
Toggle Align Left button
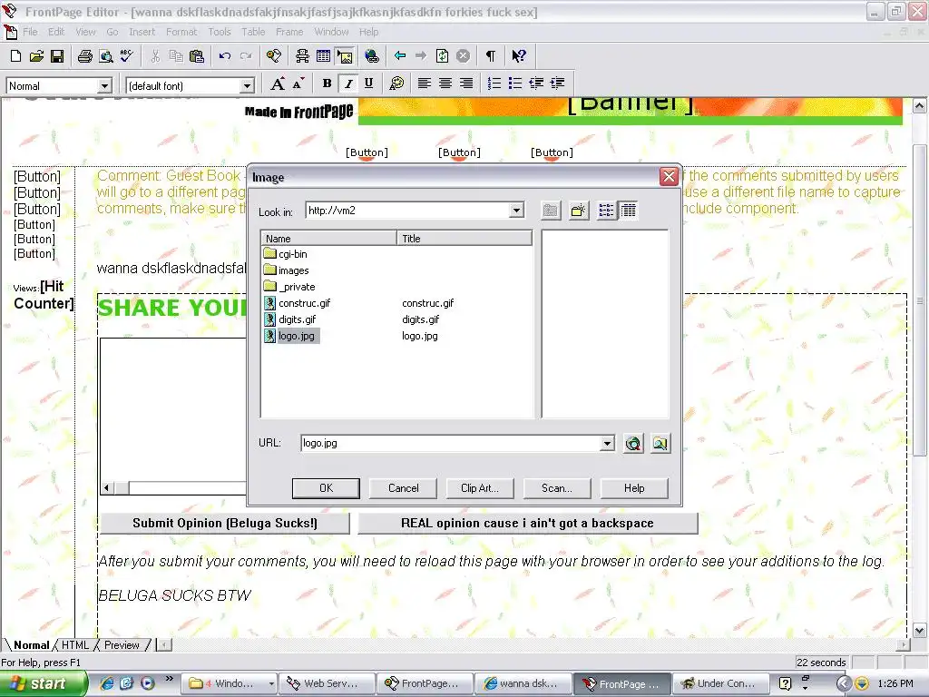(x=425, y=83)
